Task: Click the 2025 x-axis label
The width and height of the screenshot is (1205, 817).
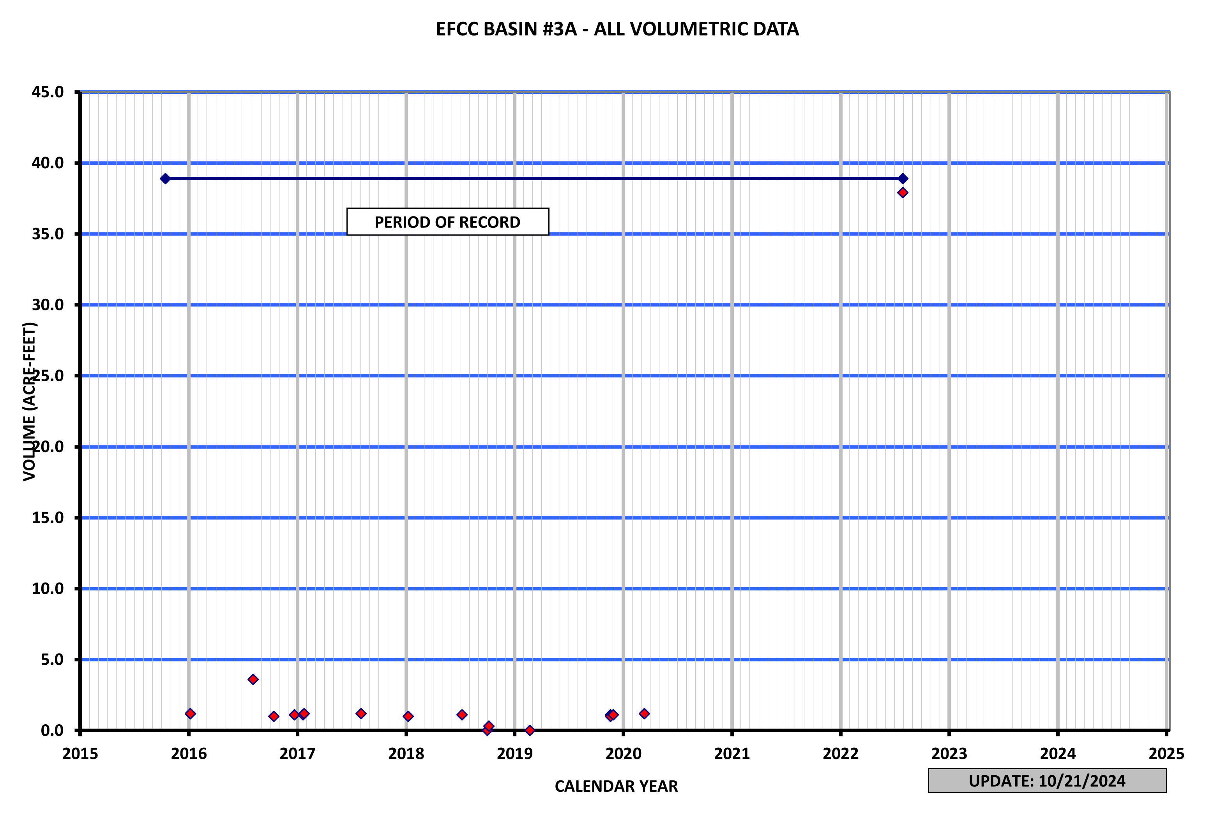Action: point(1167,753)
